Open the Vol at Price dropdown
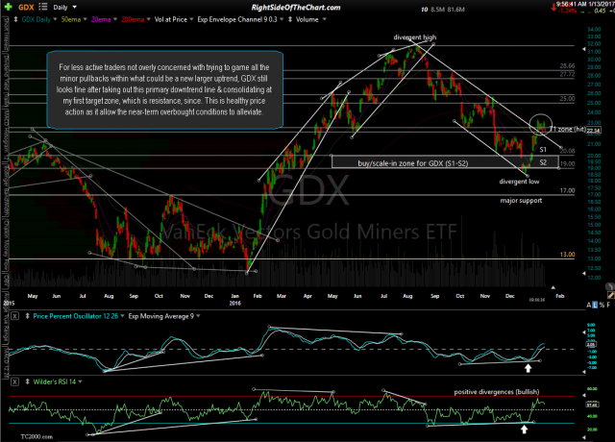Screen dimensions: 615x442 tap(191, 19)
